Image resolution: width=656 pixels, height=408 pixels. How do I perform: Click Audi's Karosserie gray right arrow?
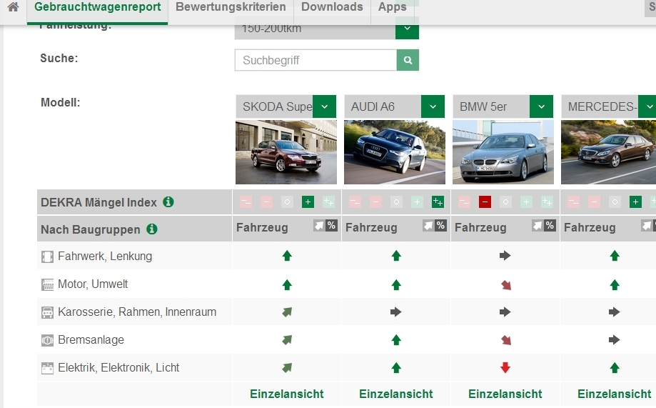point(395,312)
